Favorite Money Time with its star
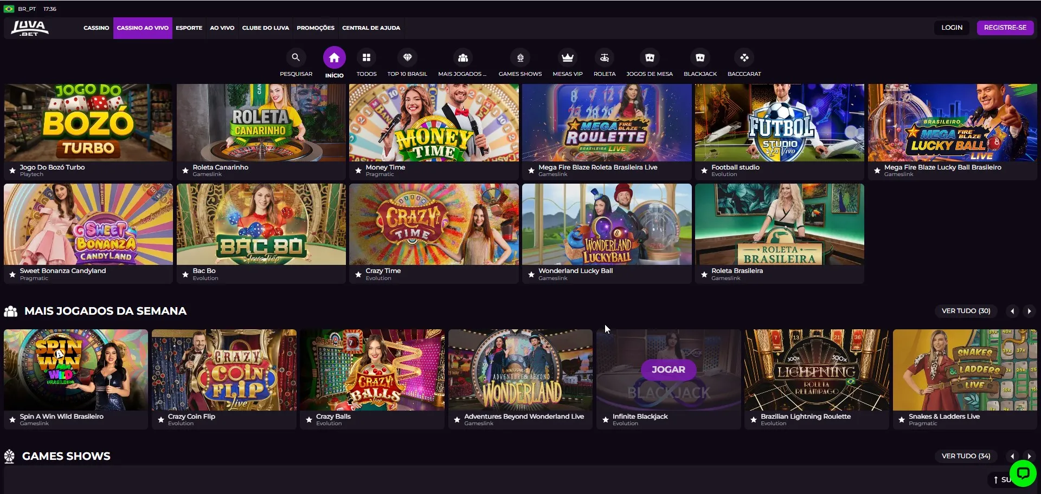This screenshot has width=1041, height=494. click(x=358, y=171)
